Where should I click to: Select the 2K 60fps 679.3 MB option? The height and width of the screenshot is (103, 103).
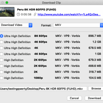[x=2, y=60]
